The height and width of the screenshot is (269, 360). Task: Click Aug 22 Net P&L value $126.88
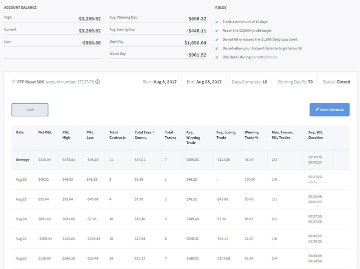click(x=44, y=259)
